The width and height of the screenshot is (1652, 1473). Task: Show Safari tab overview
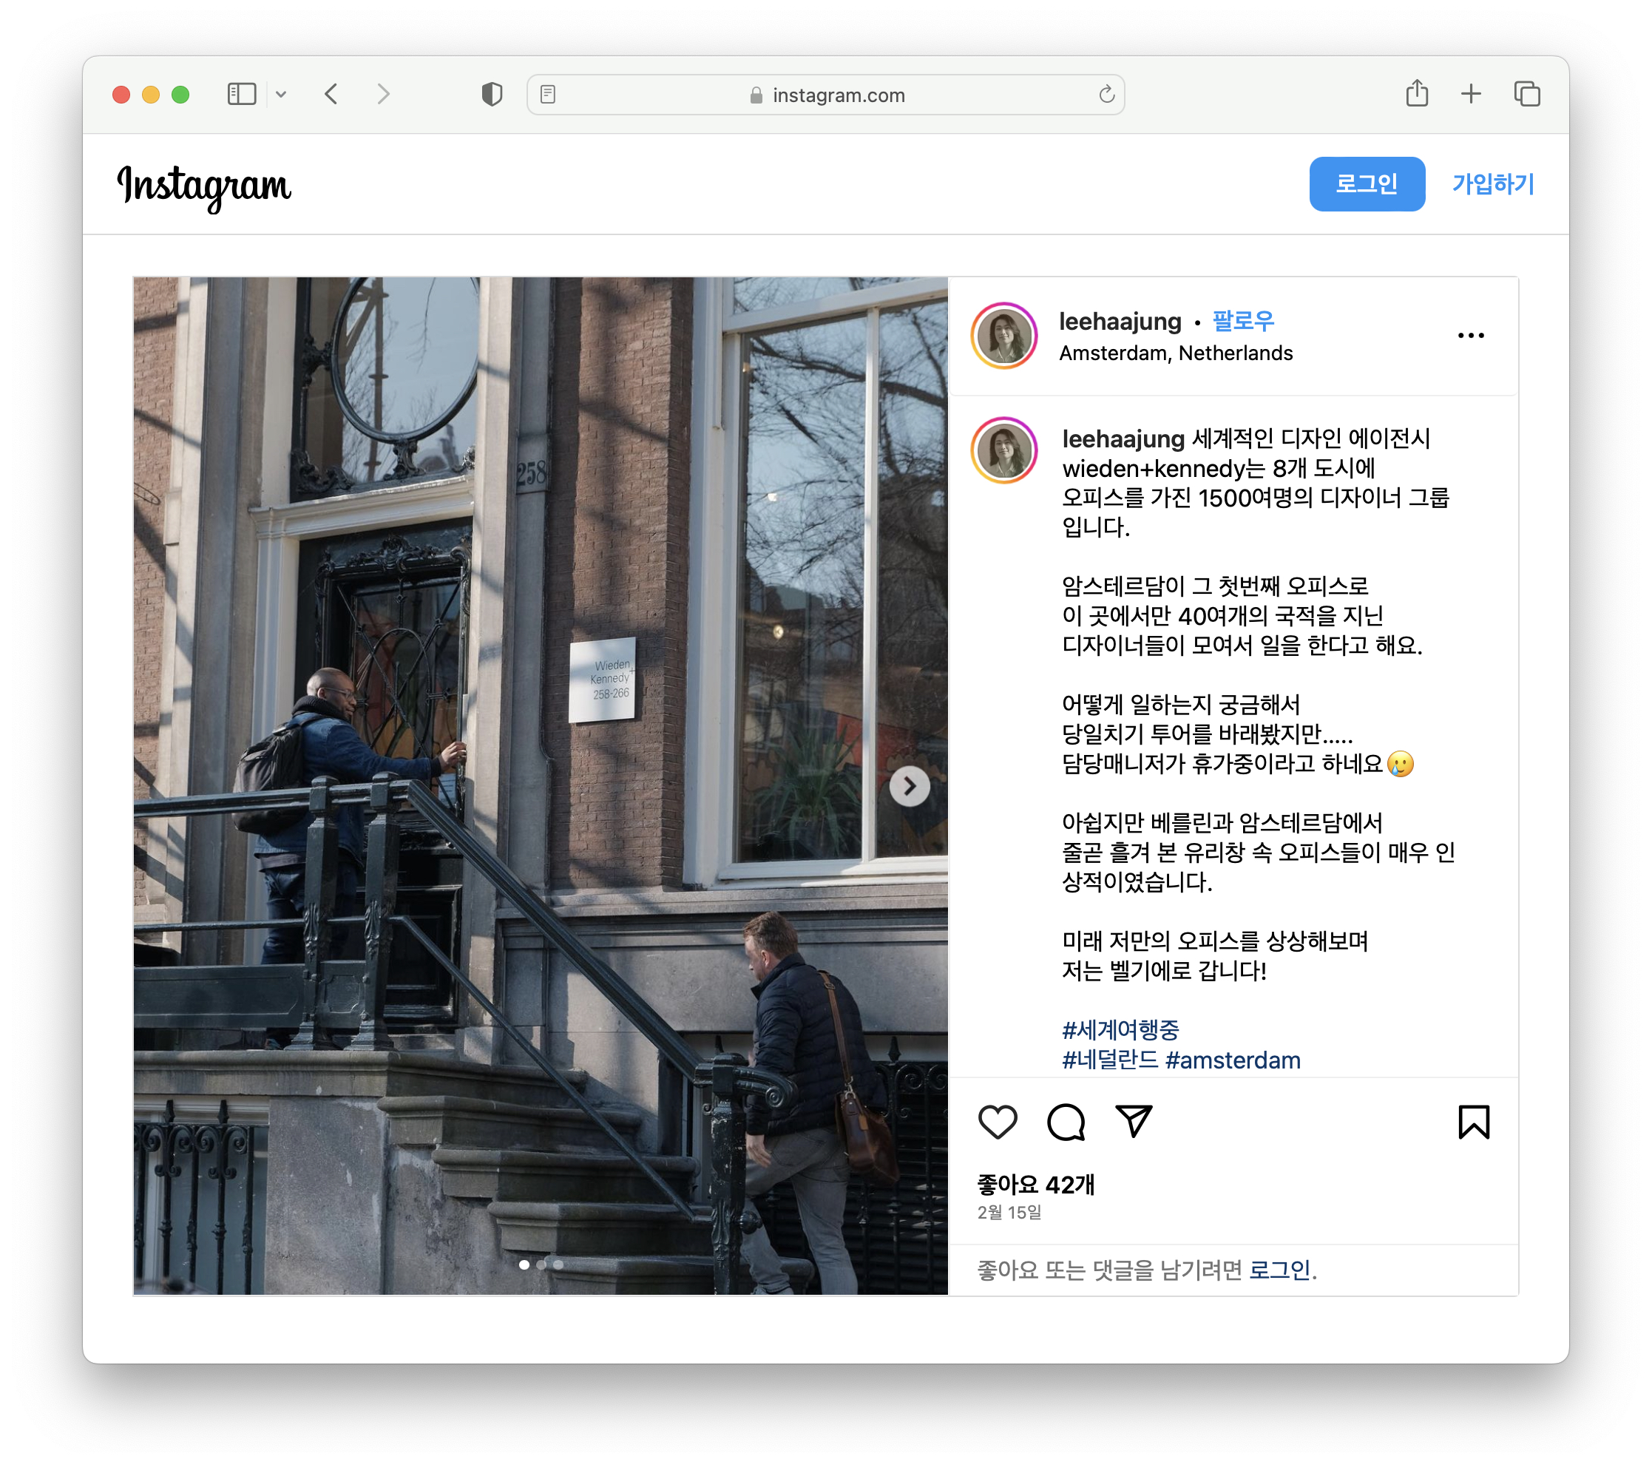[x=1526, y=95]
